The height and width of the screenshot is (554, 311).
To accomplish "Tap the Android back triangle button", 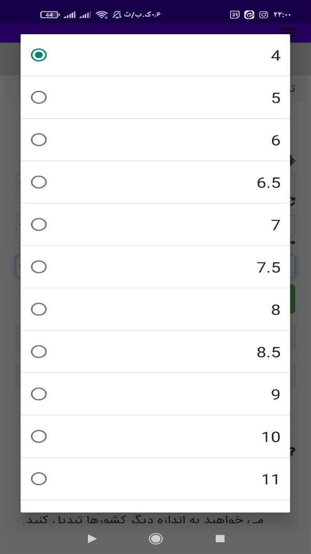I will (92, 538).
